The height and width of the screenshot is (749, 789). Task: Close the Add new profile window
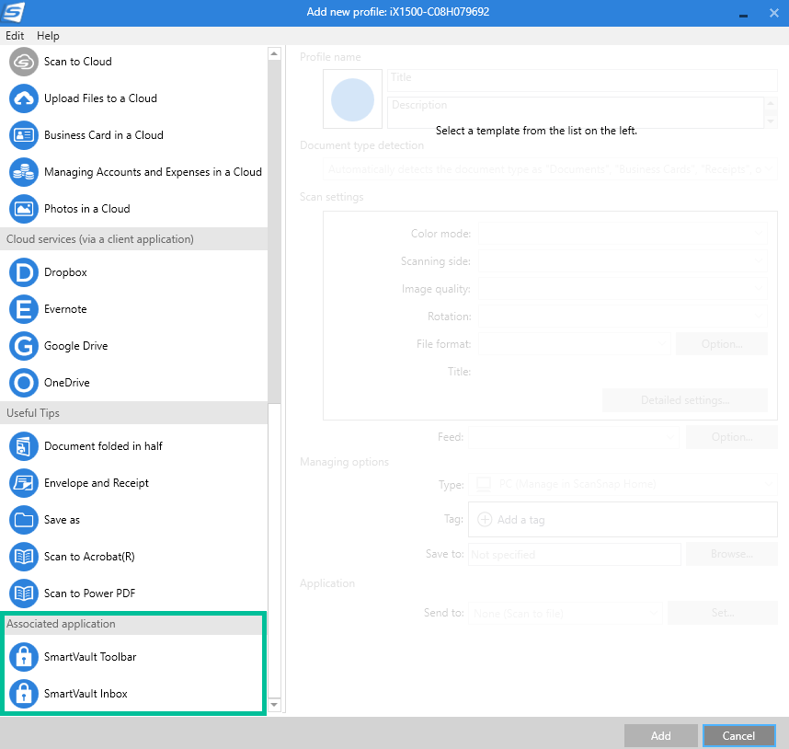click(x=774, y=13)
